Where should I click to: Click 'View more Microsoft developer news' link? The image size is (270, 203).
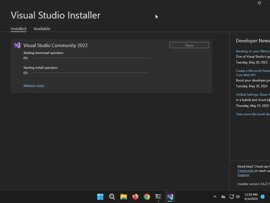coord(253,114)
